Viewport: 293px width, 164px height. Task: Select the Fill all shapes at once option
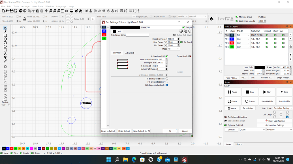point(167,79)
